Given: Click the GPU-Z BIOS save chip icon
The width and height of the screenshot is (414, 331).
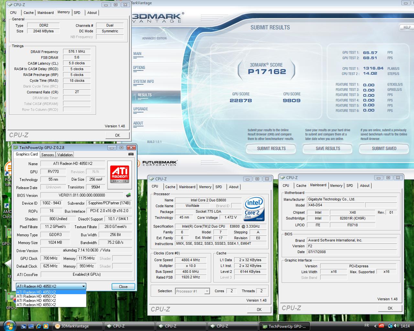Looking at the screenshot, I should pos(129,195).
